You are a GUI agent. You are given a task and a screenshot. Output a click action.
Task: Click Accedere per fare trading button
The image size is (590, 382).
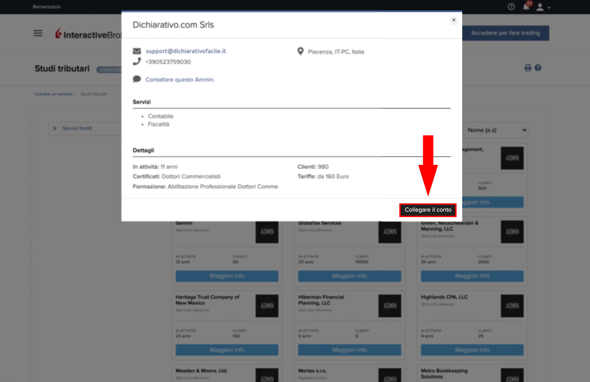pyautogui.click(x=505, y=33)
